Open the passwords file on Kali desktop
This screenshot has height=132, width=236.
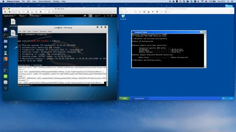(x=13, y=34)
